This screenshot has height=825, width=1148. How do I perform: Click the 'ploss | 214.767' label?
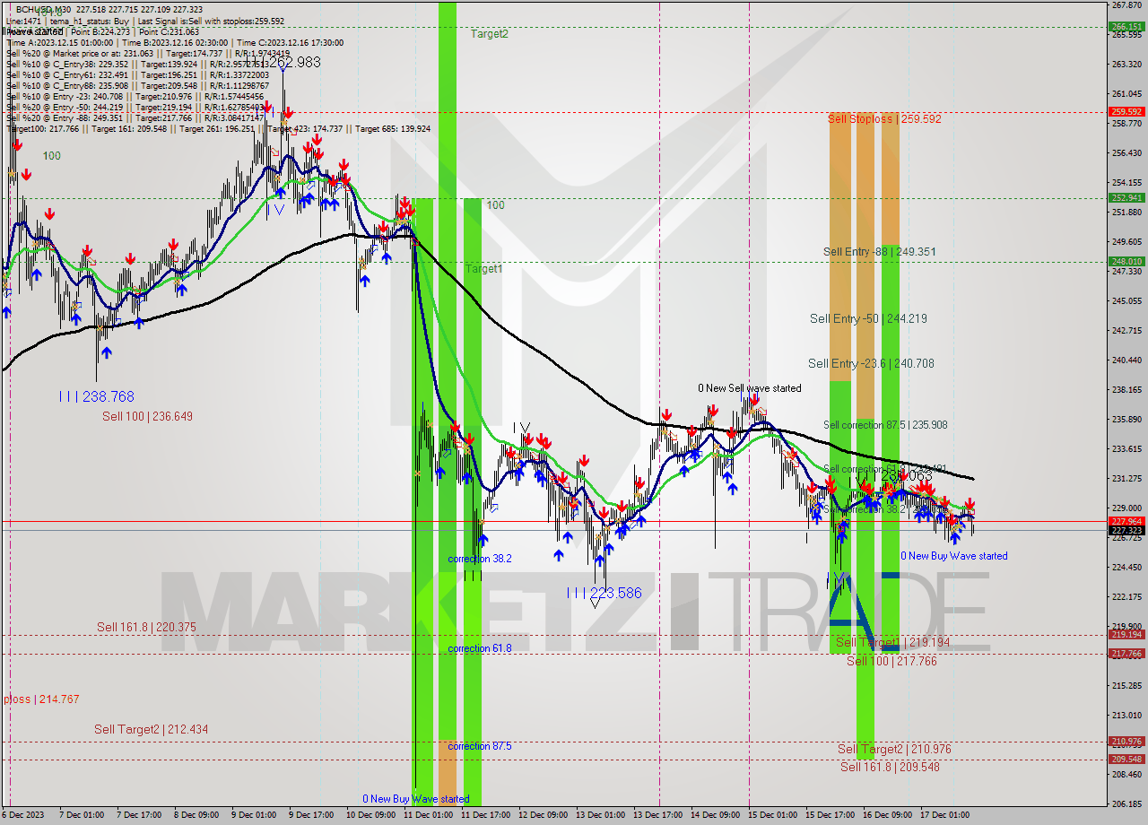tap(41, 699)
